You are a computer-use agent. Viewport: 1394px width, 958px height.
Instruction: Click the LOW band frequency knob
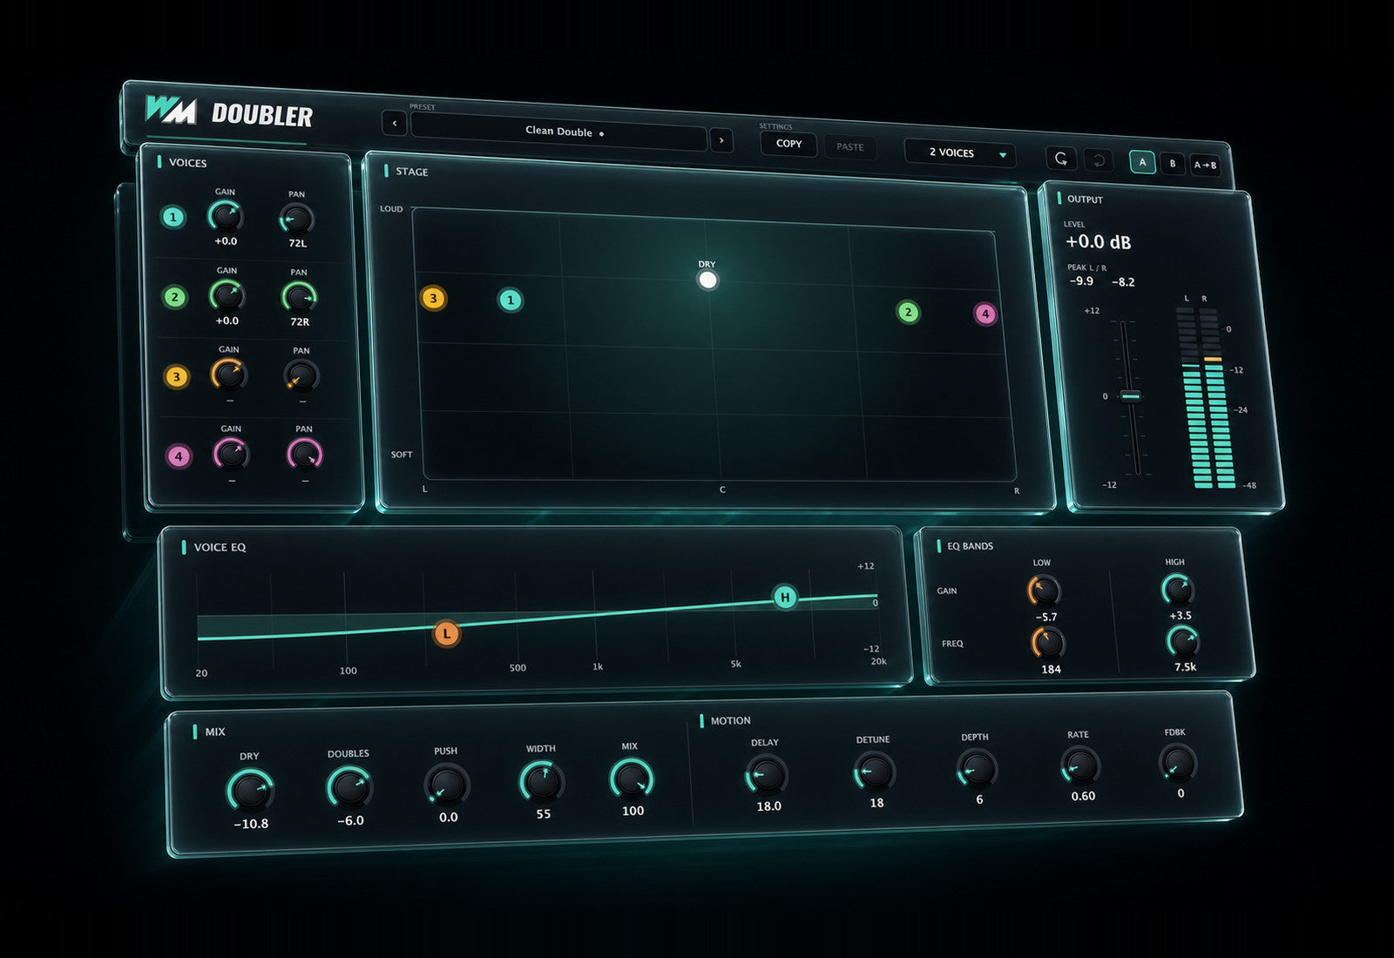pos(1048,644)
